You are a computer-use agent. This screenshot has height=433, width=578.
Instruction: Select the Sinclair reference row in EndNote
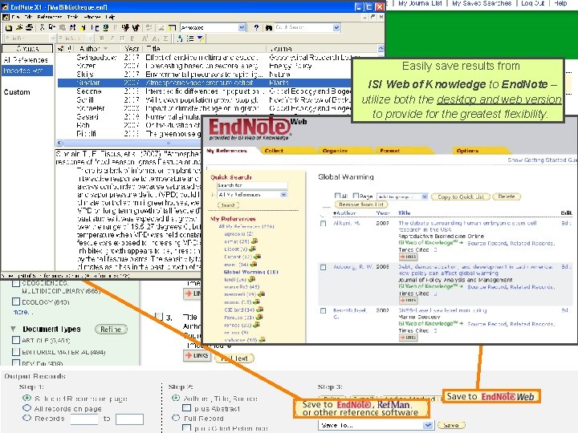[x=205, y=83]
